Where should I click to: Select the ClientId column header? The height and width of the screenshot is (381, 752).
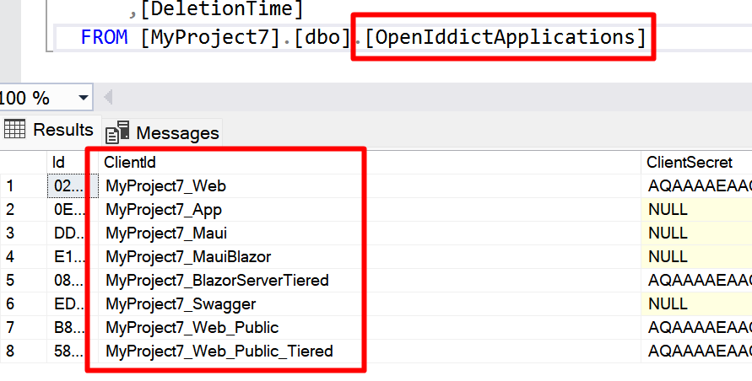coord(129,162)
